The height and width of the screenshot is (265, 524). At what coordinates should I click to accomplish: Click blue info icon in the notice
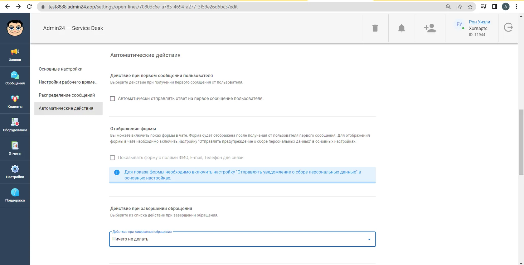(117, 172)
